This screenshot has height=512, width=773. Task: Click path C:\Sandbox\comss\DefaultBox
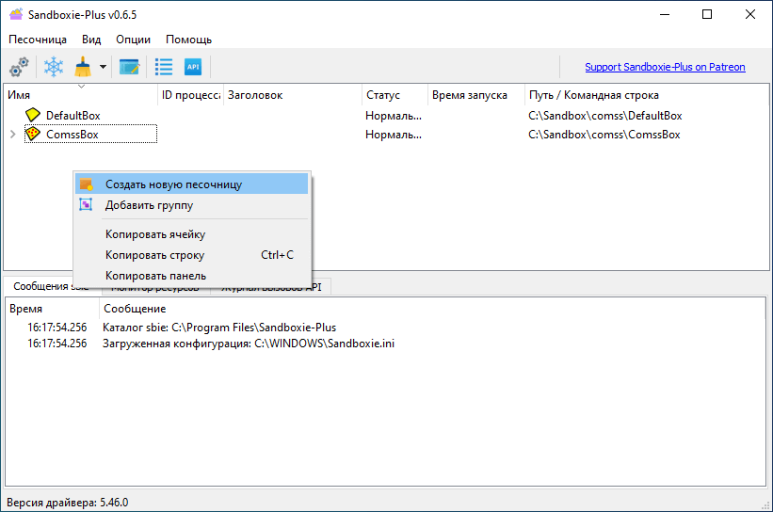pos(604,116)
